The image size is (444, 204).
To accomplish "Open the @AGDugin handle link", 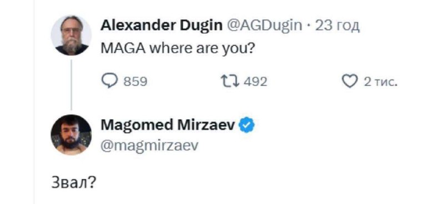I will coord(263,27).
